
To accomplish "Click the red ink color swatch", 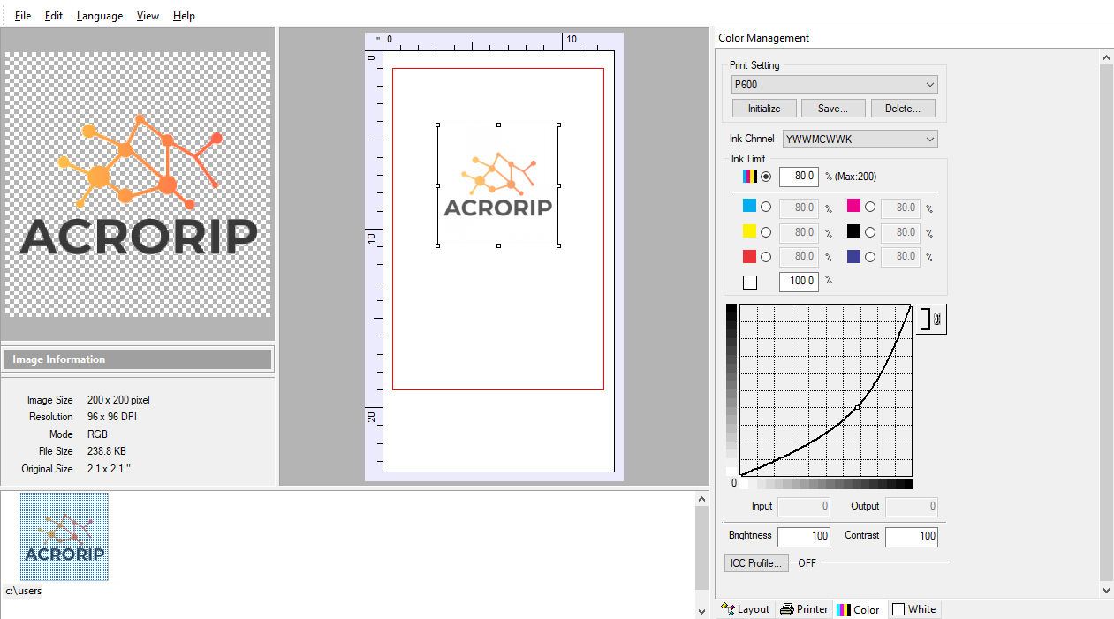I will tap(749, 256).
